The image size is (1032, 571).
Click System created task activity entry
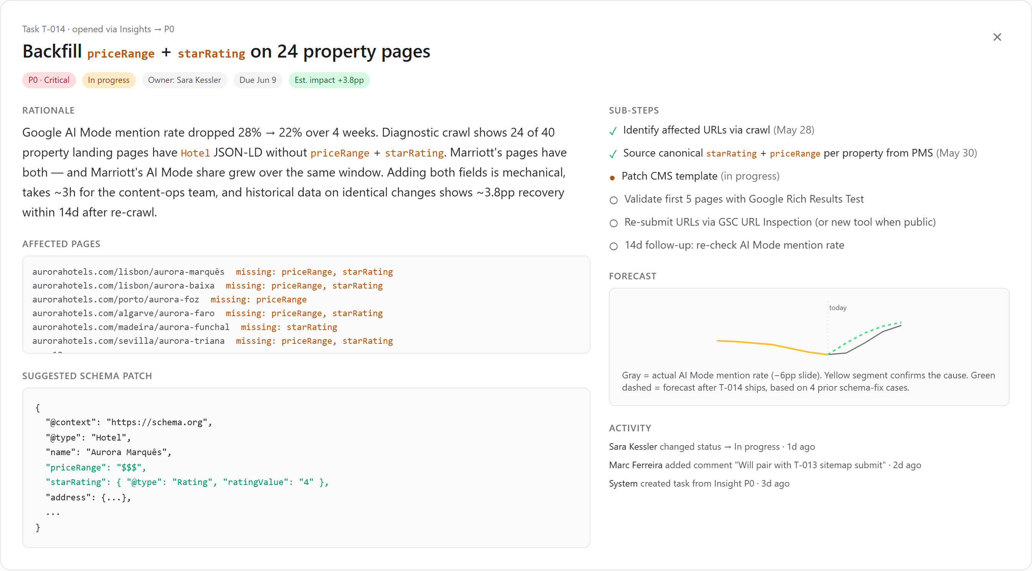pos(699,484)
